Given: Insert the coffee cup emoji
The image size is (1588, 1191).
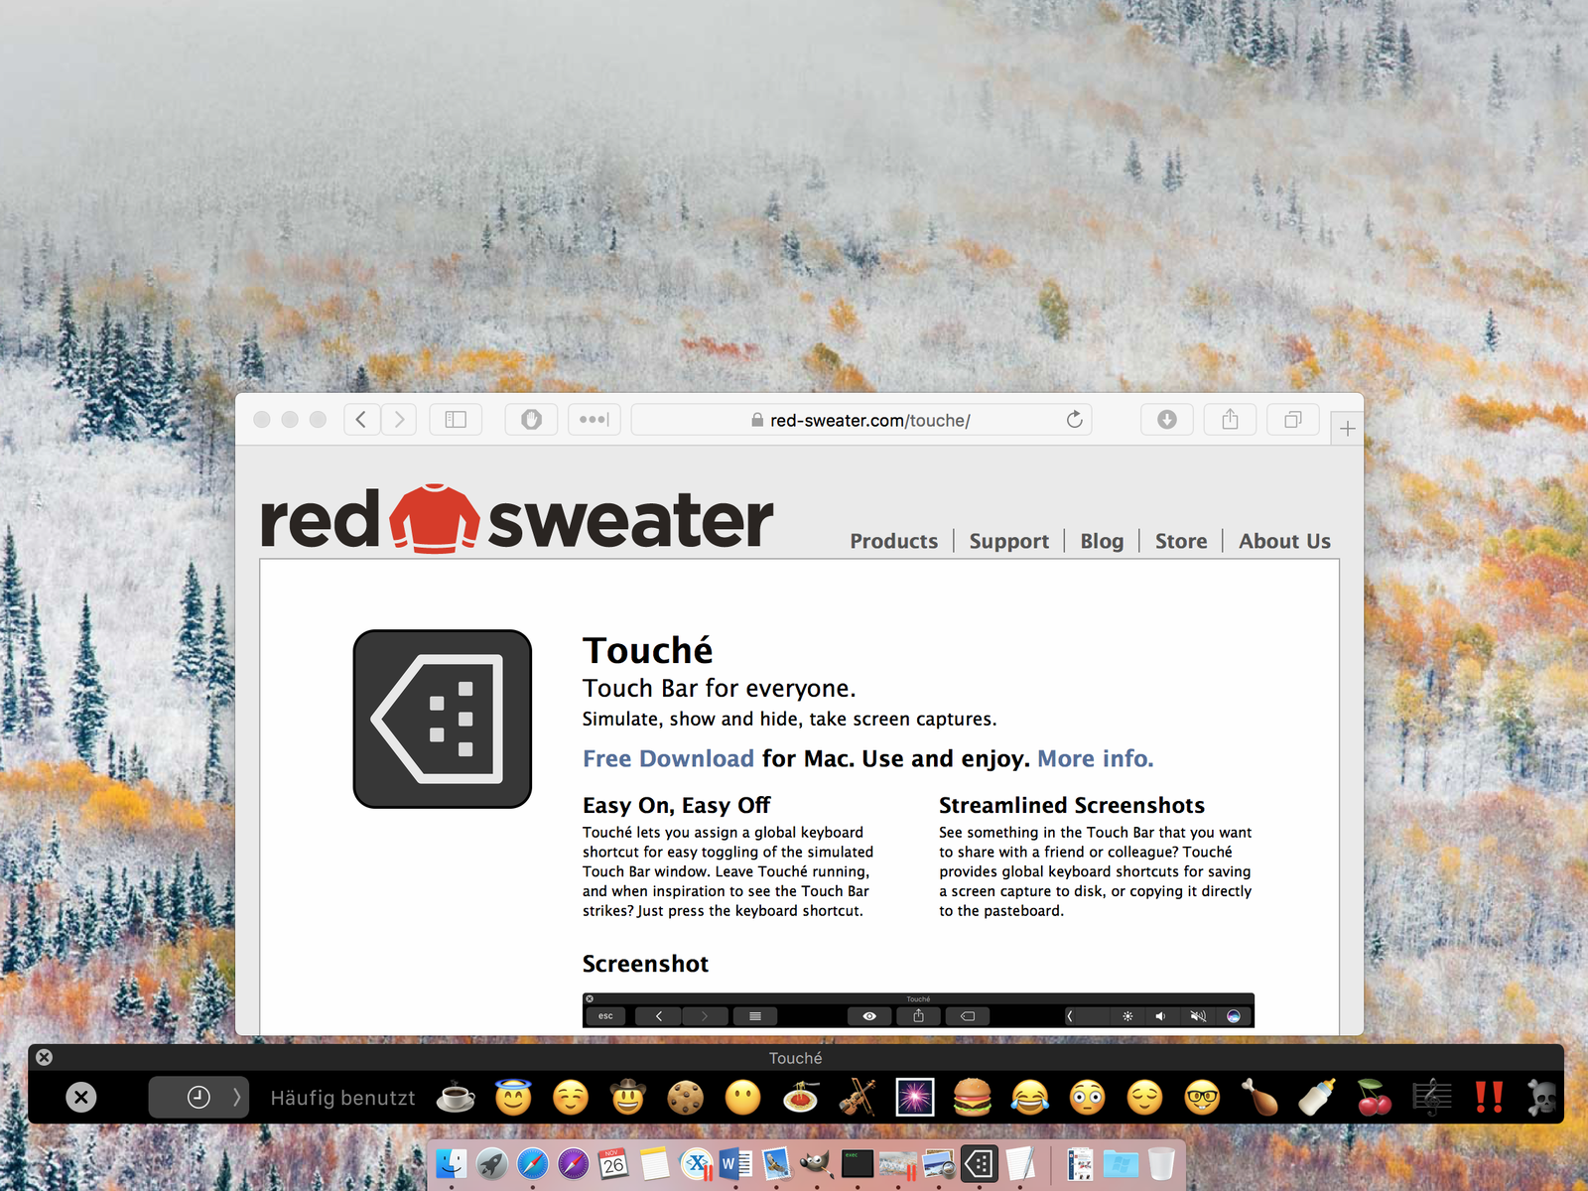Looking at the screenshot, I should tap(457, 1098).
